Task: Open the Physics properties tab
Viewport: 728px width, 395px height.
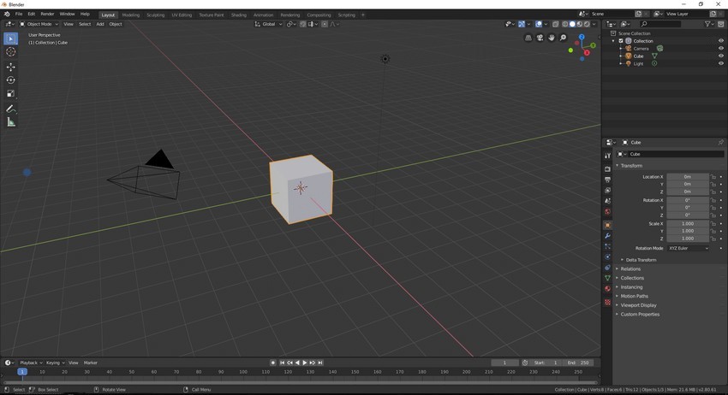Action: (x=607, y=256)
